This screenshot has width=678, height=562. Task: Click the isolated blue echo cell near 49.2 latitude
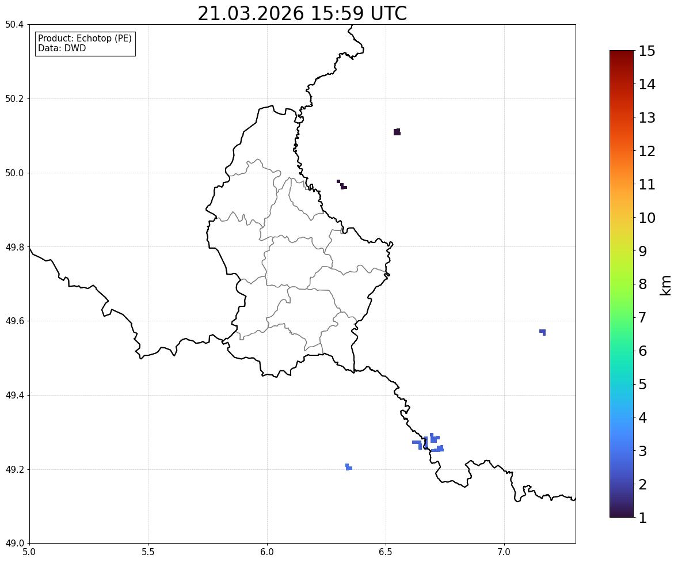coord(349,467)
